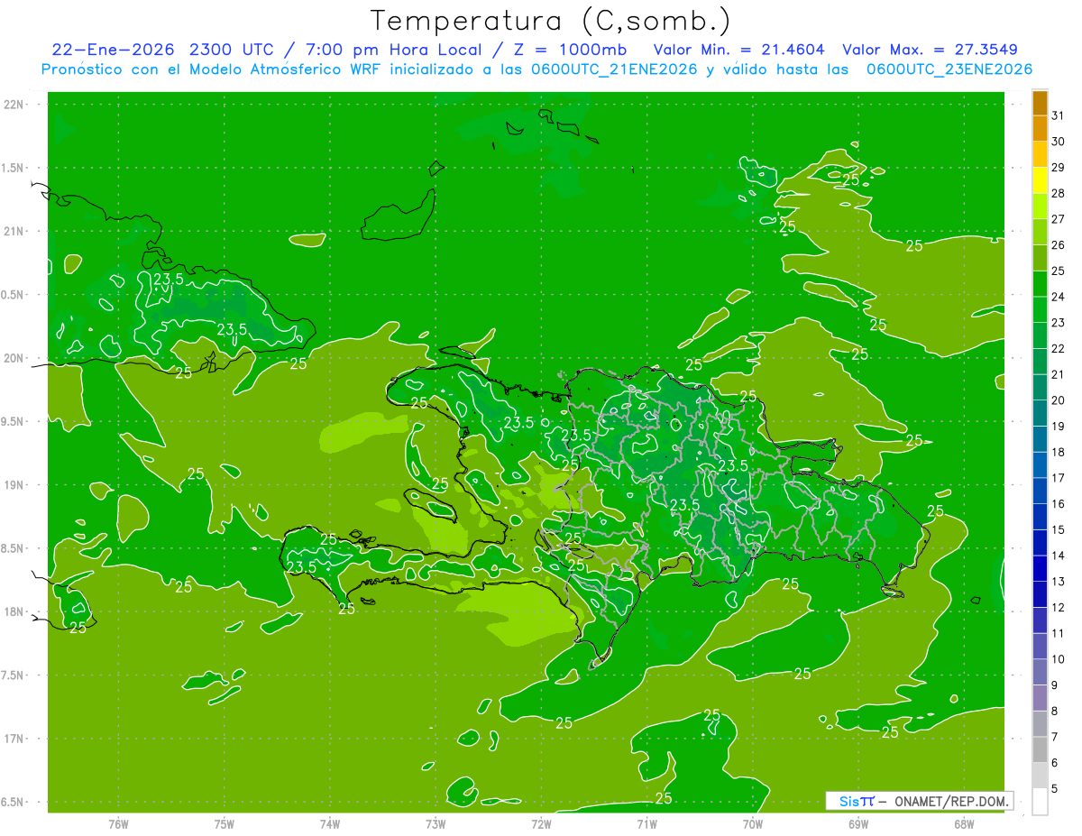
Task: Click the 9.5N latitude axis label
Action: pos(14,421)
